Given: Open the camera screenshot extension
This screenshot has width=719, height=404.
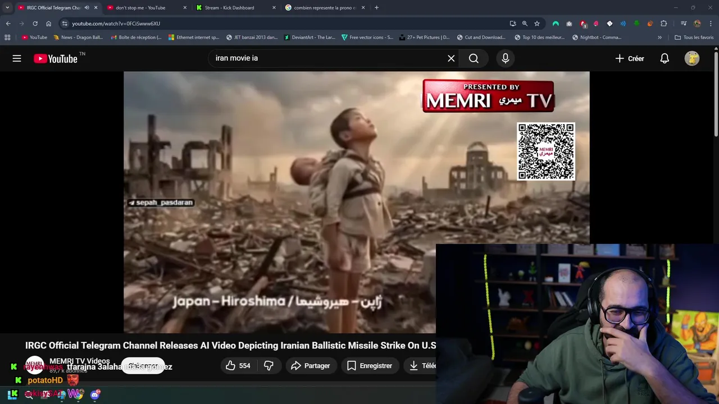Looking at the screenshot, I should 569,24.
